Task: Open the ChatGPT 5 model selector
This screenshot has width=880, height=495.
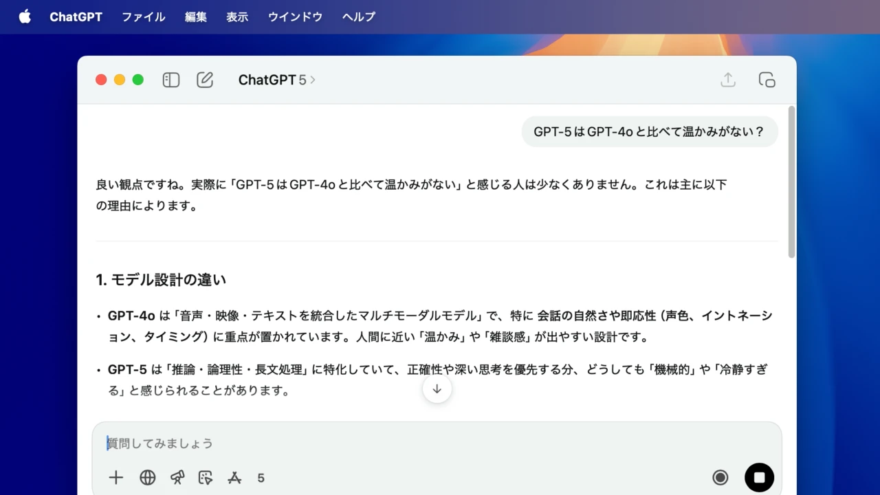Action: [x=276, y=80]
